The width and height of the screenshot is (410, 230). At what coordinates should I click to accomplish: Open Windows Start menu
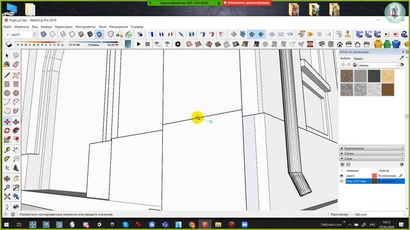pyautogui.click(x=6, y=224)
